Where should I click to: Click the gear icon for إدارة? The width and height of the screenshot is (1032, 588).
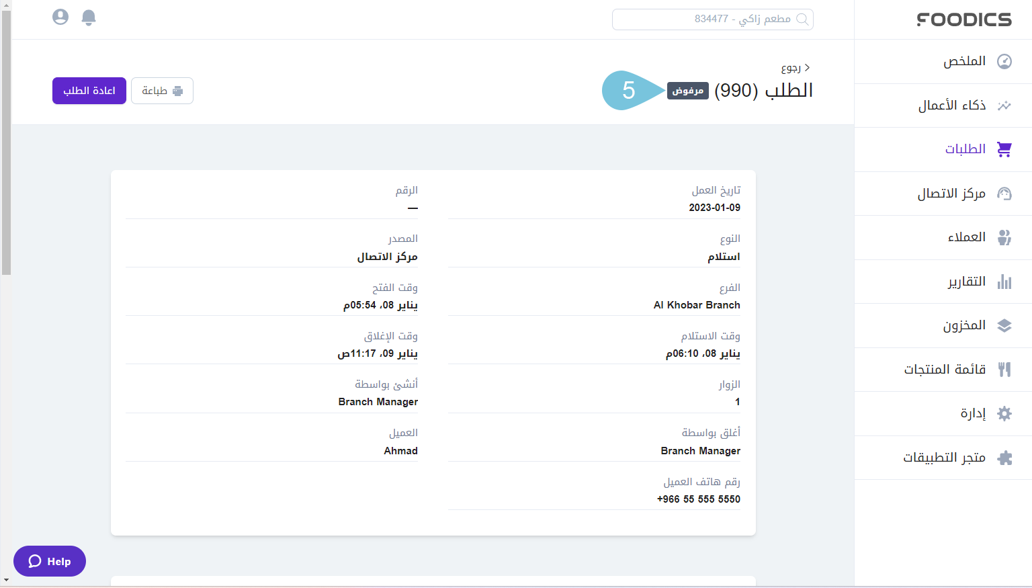click(1004, 413)
